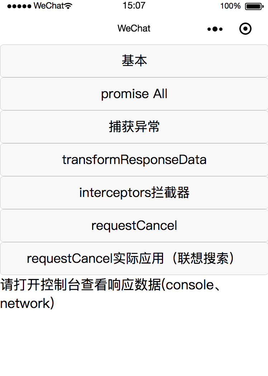Tap the 基本 button
The width and height of the screenshot is (268, 376).
click(134, 61)
